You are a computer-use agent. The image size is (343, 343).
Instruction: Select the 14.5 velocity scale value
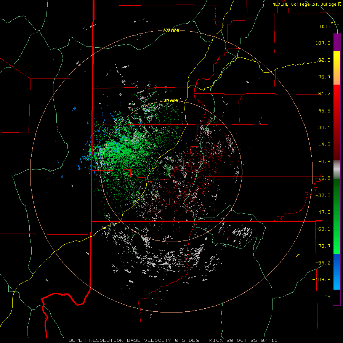coord(324,144)
